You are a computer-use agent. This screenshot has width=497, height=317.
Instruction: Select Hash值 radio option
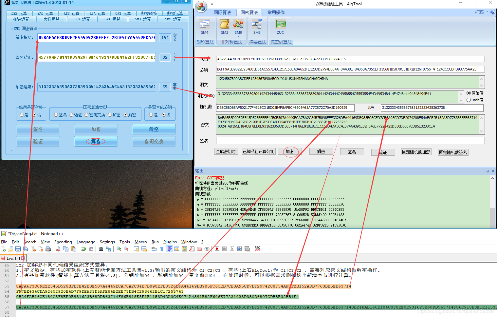pyautogui.click(x=475, y=100)
